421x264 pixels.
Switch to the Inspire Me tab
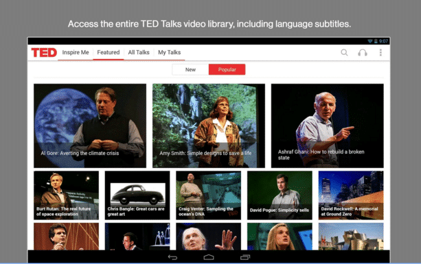point(76,52)
